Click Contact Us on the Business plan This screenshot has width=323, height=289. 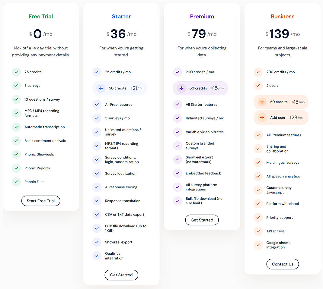pos(283,264)
